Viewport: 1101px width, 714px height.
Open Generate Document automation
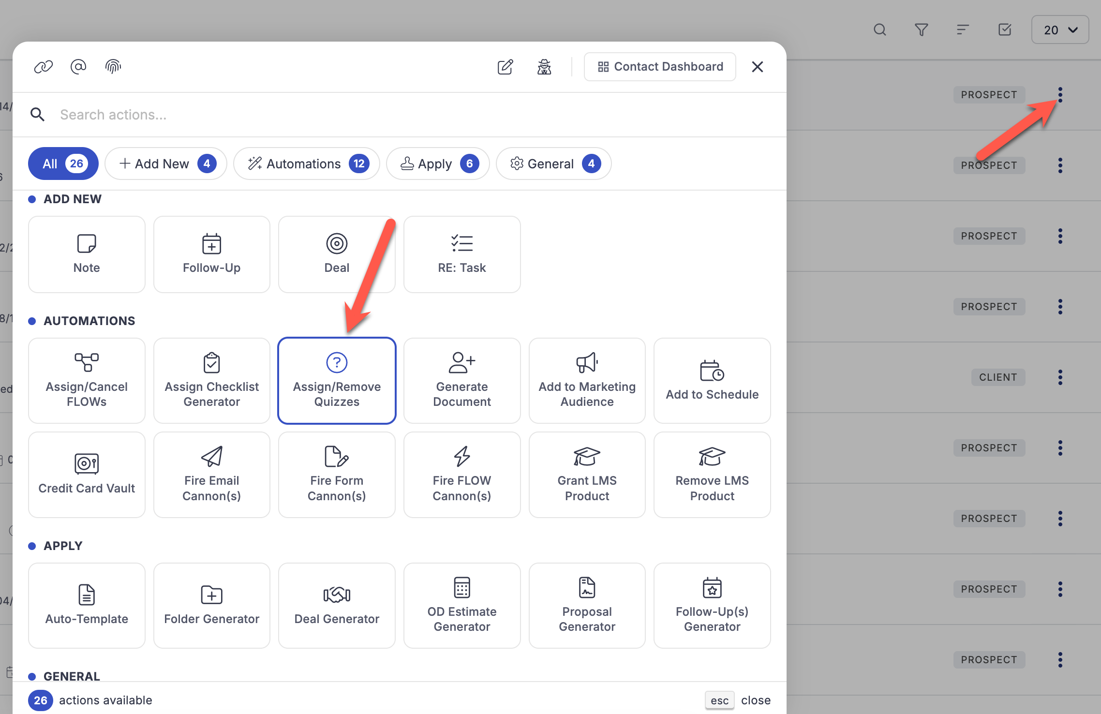click(x=462, y=381)
